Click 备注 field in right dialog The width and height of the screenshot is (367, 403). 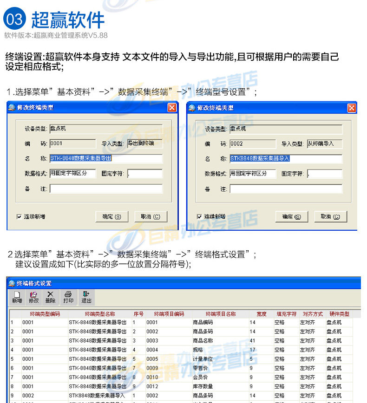(286, 189)
